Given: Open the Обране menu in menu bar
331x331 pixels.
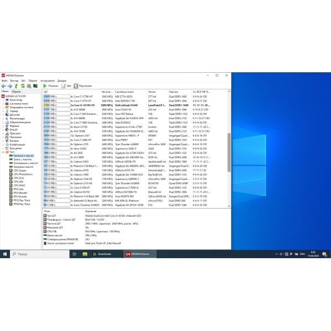Looking at the screenshot, I should click(33, 81).
